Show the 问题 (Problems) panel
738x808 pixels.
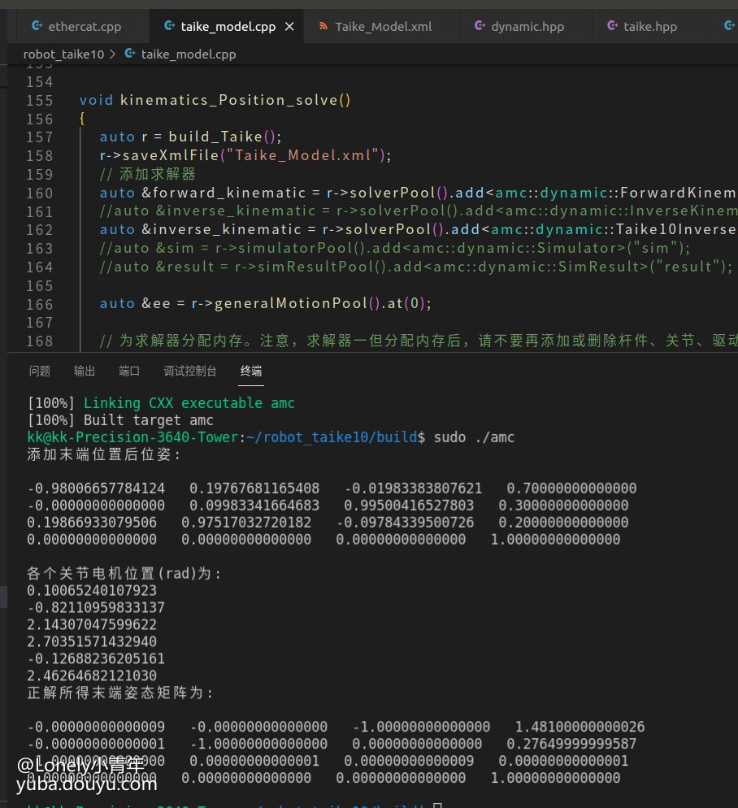[x=39, y=371]
